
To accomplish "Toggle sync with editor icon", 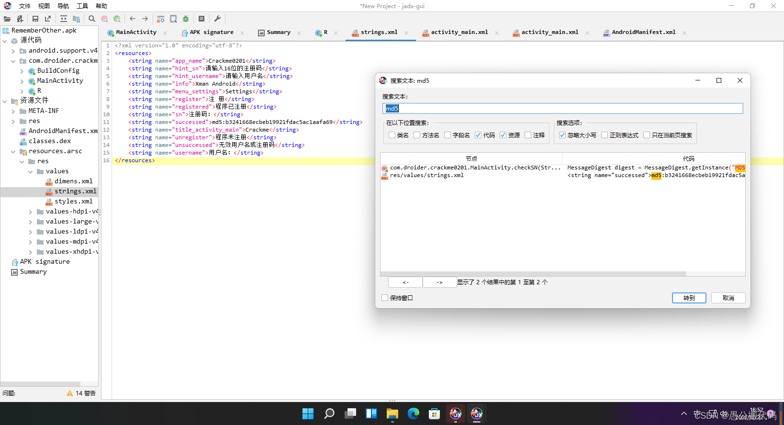I will [64, 19].
